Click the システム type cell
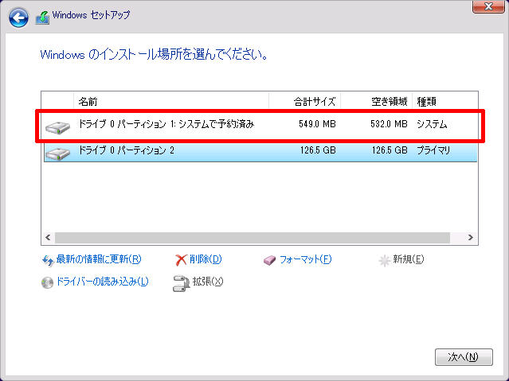Viewport: 509px width, 381px height. [x=432, y=124]
